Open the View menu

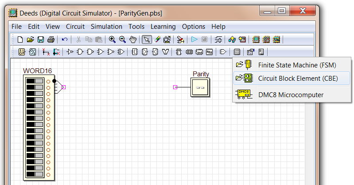tap(53, 27)
